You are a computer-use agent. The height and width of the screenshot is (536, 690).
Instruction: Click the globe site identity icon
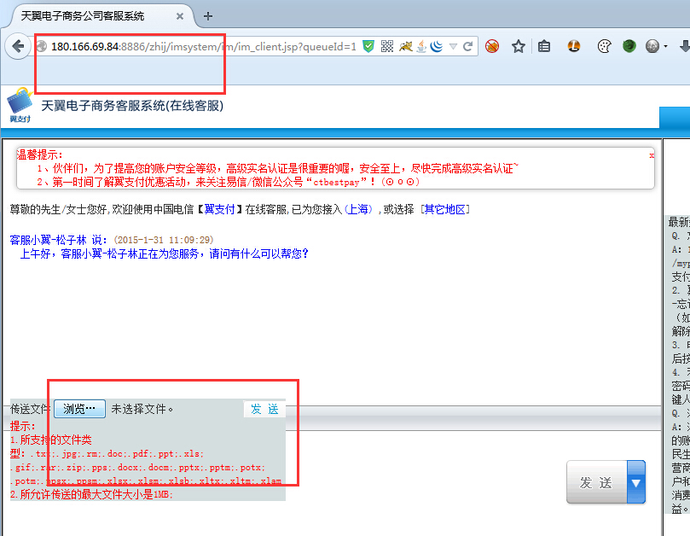(42, 46)
